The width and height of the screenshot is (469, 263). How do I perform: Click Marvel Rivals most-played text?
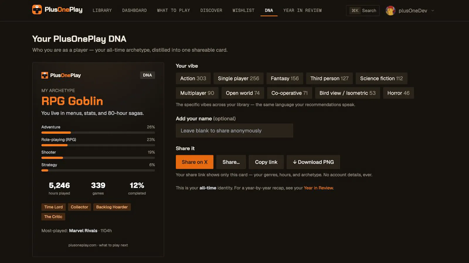point(83,231)
